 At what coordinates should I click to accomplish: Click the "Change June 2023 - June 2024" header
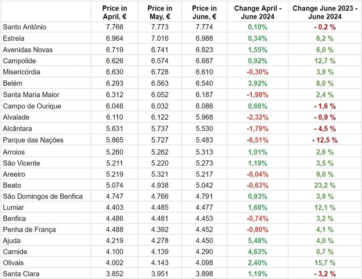click(325, 12)
